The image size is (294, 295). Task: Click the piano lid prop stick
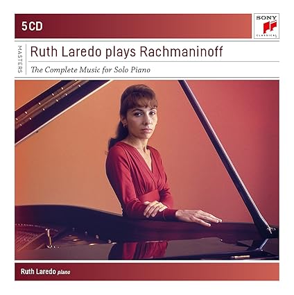click(225, 158)
